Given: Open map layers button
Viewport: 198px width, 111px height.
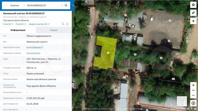Looking at the screenshot, I should 193,5.
